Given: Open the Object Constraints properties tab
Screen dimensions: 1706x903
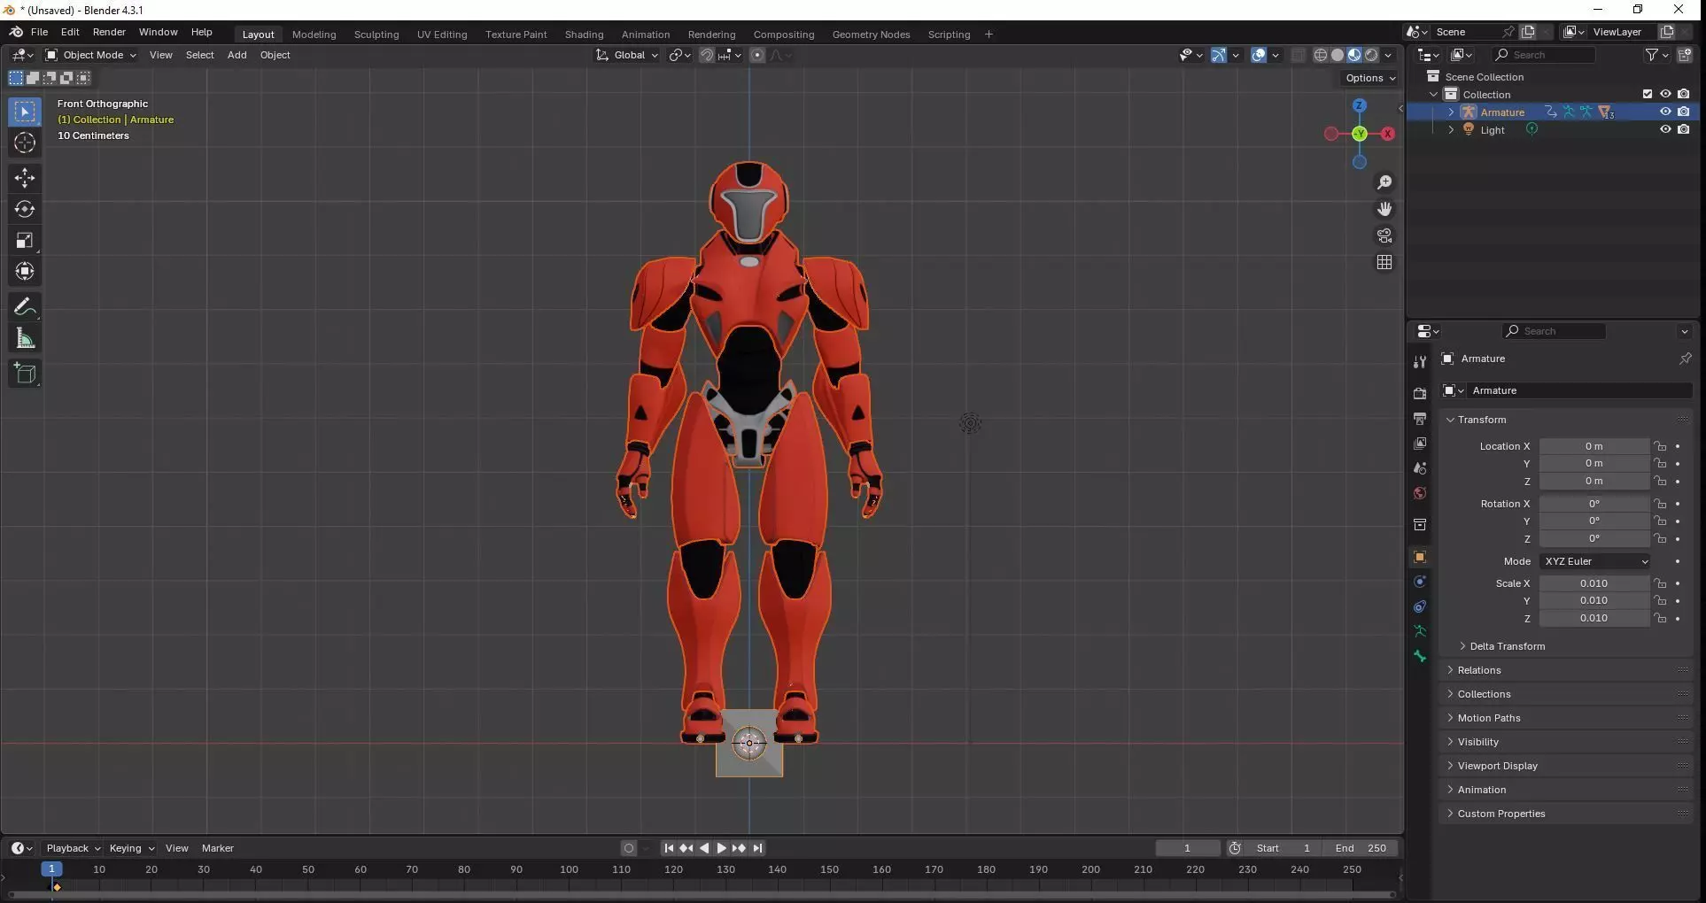Looking at the screenshot, I should pyautogui.click(x=1420, y=606).
